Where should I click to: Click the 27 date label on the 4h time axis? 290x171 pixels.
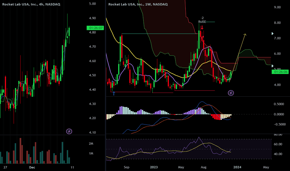tap(5, 167)
